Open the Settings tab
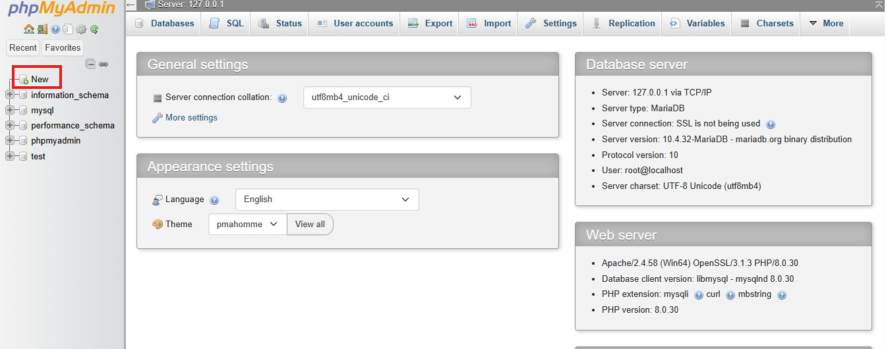The image size is (886, 349). pyautogui.click(x=551, y=23)
